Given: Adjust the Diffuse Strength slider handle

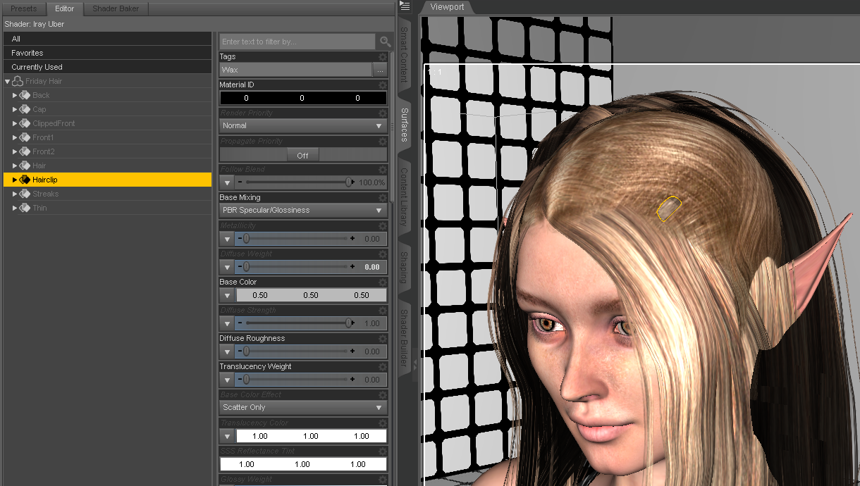Looking at the screenshot, I should pyautogui.click(x=349, y=323).
